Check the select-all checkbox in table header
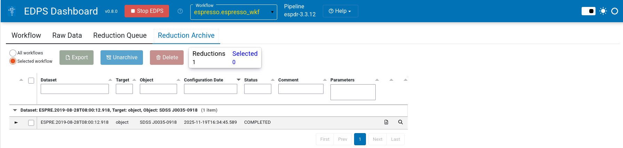 click(x=31, y=80)
